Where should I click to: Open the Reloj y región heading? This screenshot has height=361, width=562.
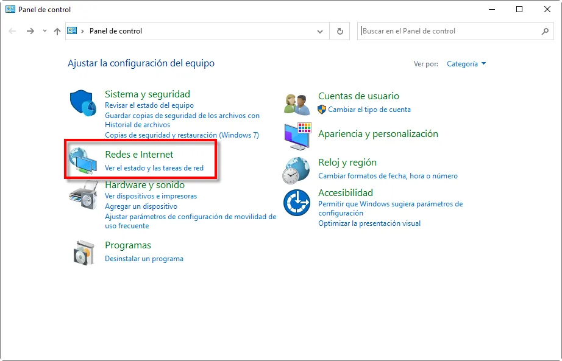coord(347,163)
